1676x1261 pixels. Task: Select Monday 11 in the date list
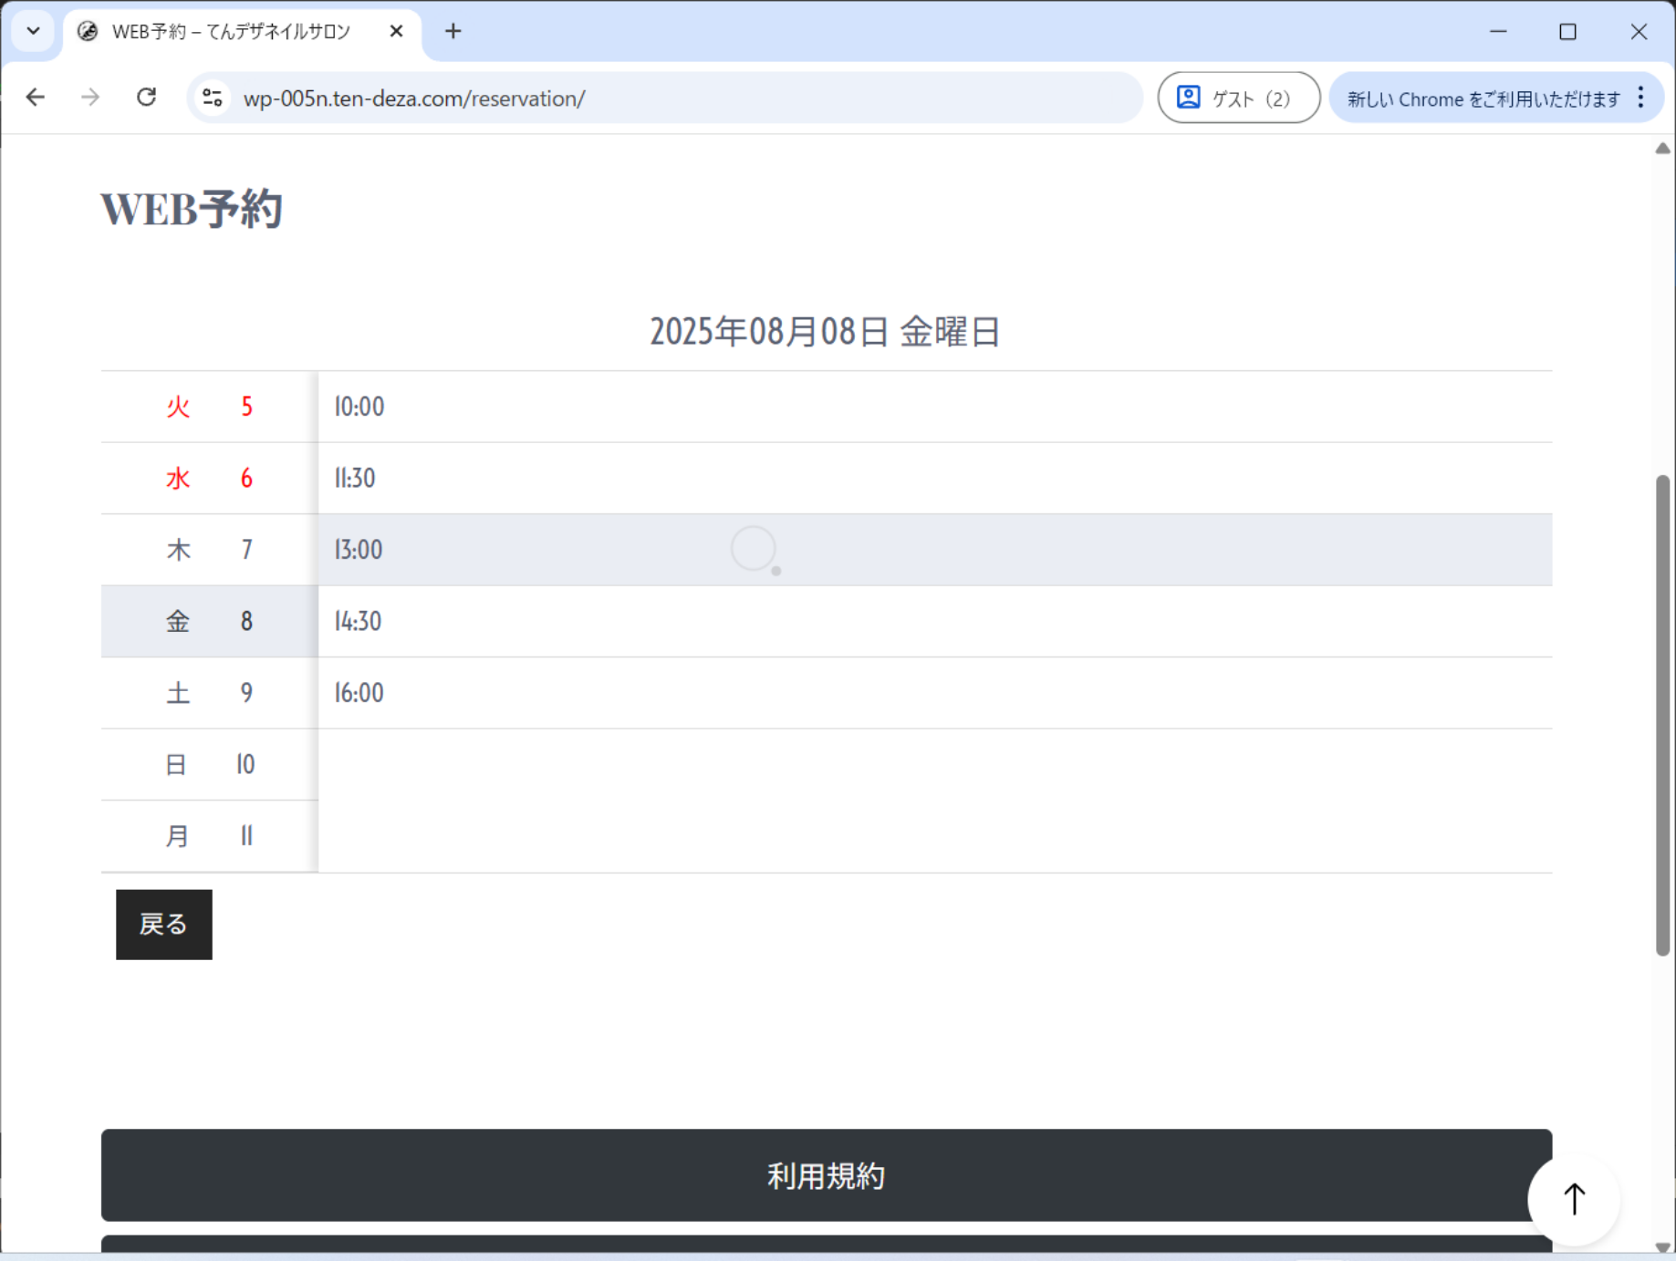tap(209, 836)
